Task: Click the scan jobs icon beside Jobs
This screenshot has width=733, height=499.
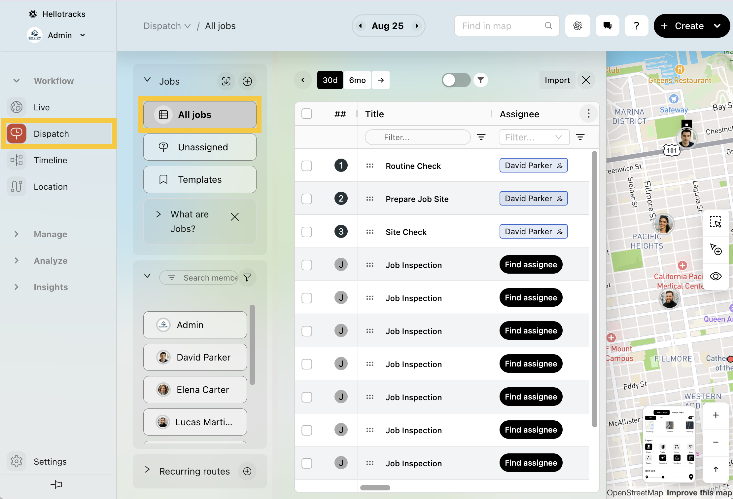Action: (x=226, y=81)
